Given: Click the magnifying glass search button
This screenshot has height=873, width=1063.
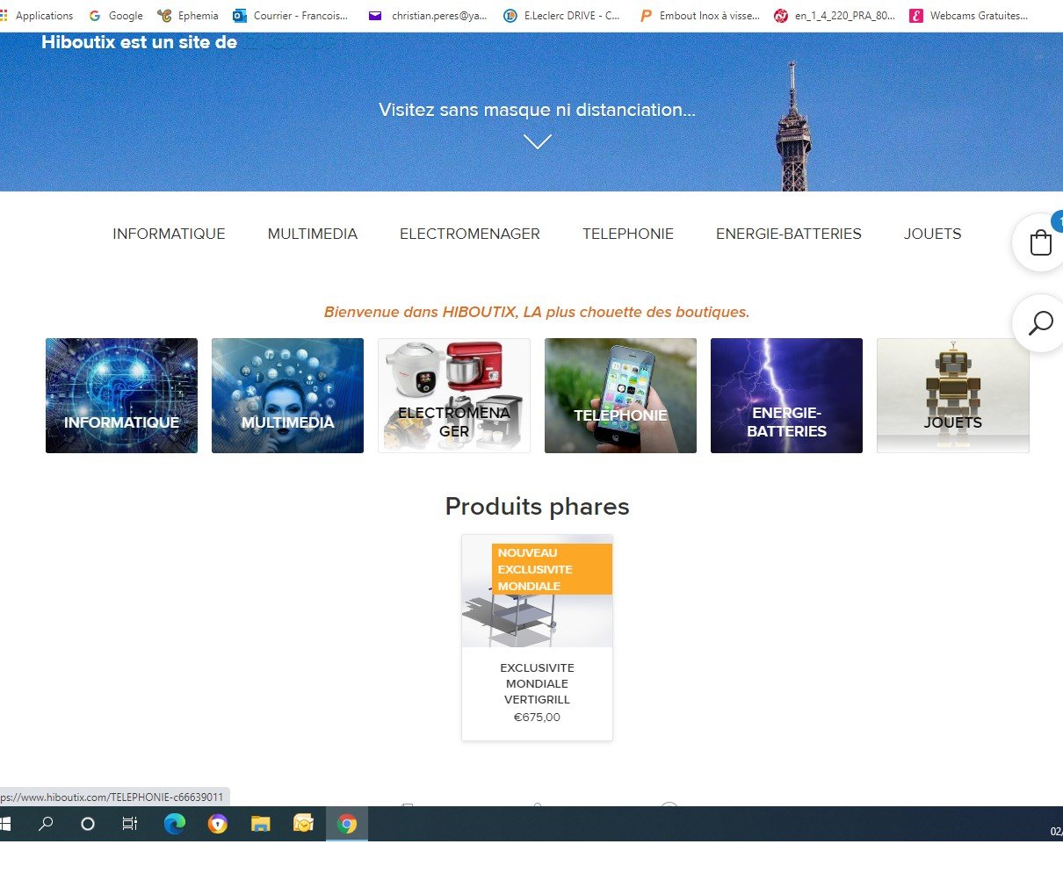Looking at the screenshot, I should (1040, 323).
